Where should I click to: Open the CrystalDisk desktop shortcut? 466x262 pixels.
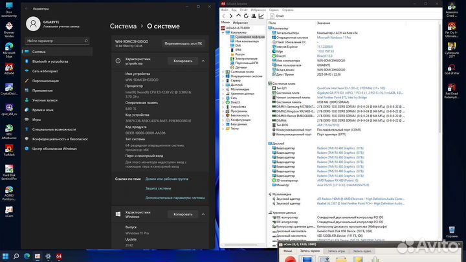tap(9, 89)
